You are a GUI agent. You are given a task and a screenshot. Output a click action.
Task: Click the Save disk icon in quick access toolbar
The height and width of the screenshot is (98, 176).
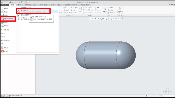pyautogui.click(x=10, y=2)
